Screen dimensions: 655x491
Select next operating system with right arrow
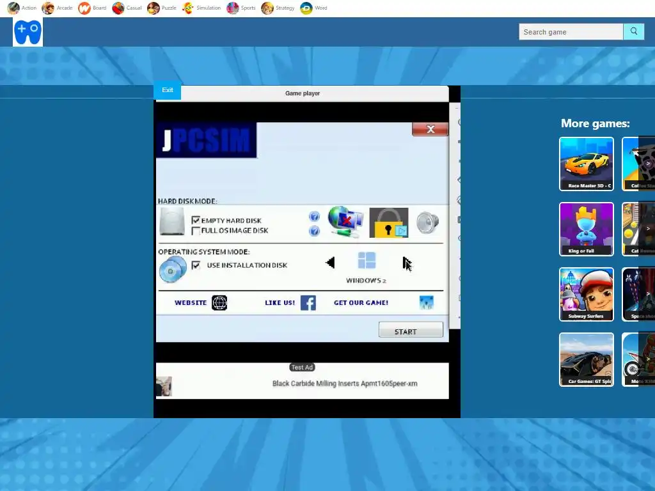point(407,264)
